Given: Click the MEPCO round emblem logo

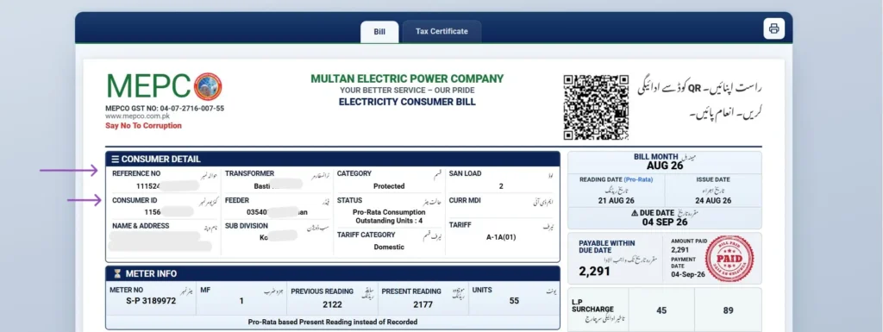Looking at the screenshot, I should [x=208, y=86].
